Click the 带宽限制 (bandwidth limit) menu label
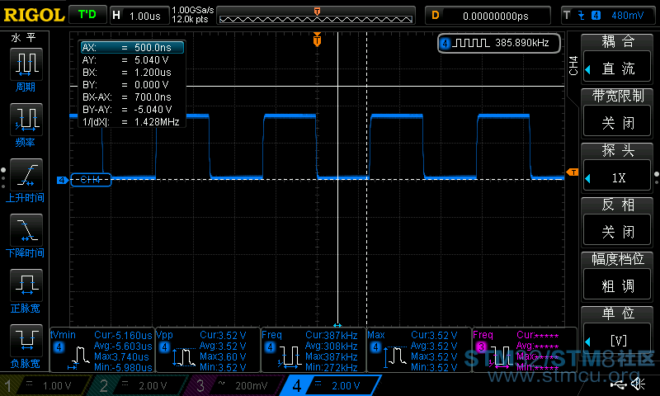660x396 pixels. point(617,96)
